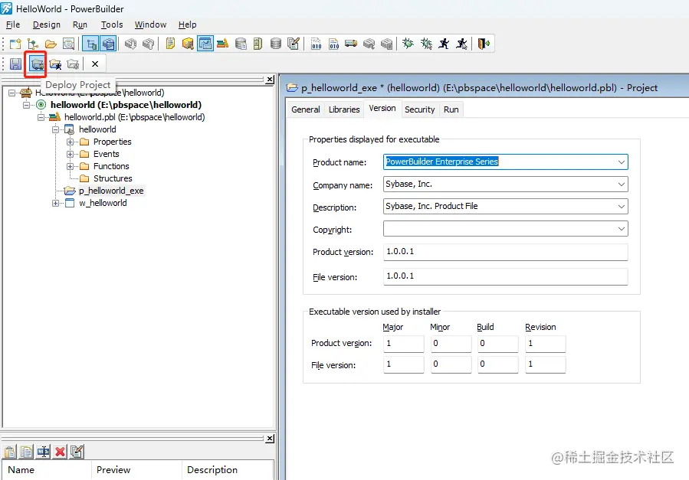The width and height of the screenshot is (689, 480).
Task: Switch to the Libraries tab
Action: 344,109
